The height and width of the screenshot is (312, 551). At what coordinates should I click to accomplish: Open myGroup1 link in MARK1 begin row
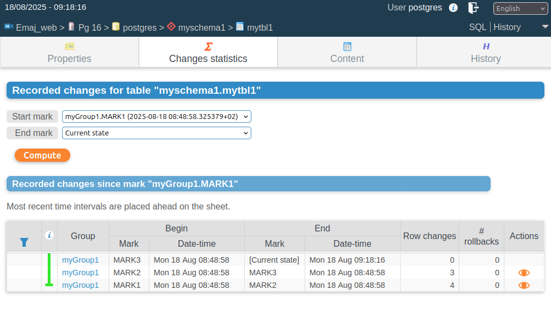coord(81,285)
